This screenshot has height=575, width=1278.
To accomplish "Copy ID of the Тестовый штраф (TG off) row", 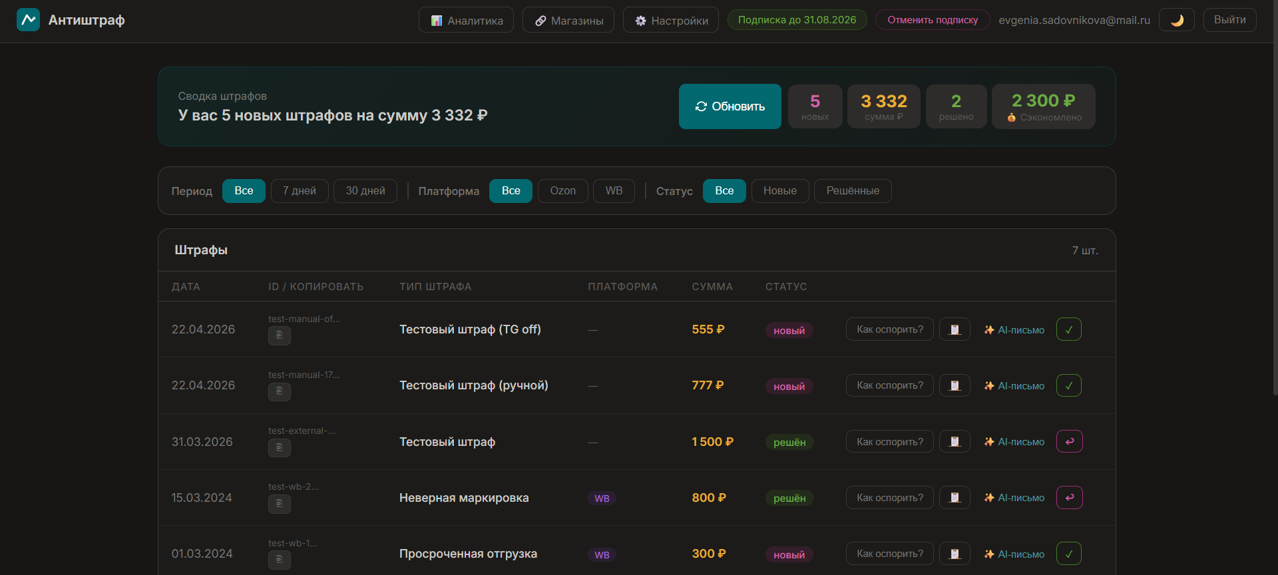I will click(280, 335).
